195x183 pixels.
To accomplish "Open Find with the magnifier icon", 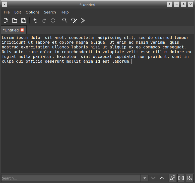I will [65, 20].
